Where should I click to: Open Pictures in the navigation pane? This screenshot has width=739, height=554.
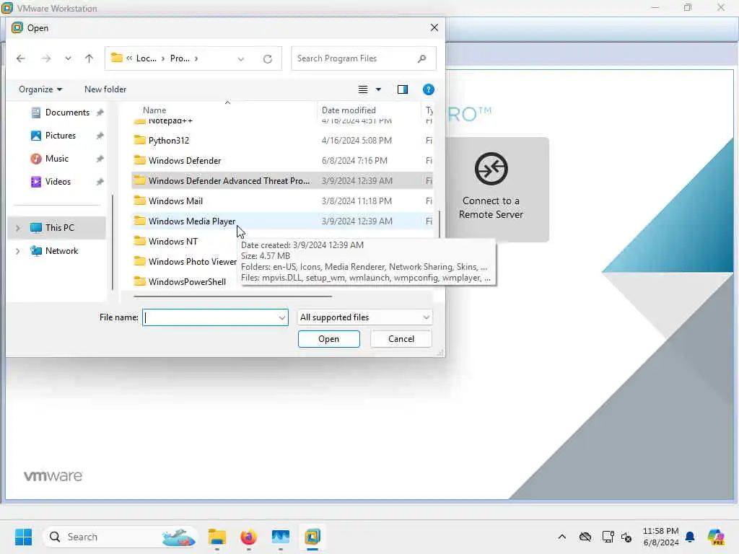(x=61, y=136)
